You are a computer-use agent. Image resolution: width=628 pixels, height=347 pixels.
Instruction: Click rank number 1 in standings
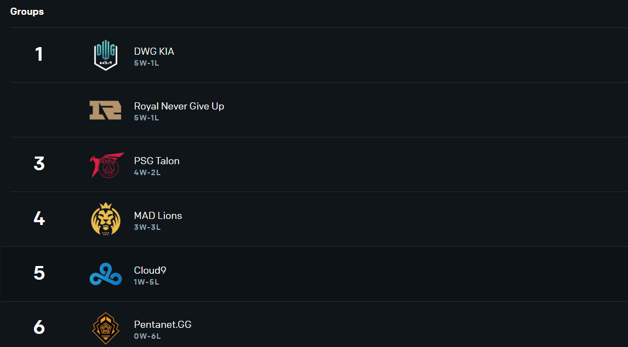(x=39, y=55)
